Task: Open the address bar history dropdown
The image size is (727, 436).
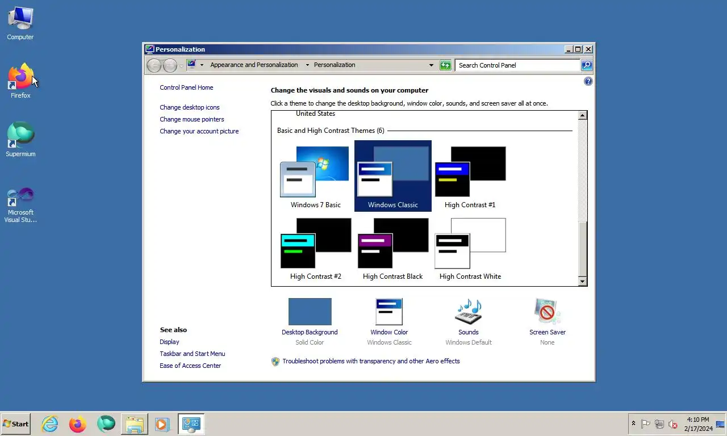Action: (x=431, y=65)
